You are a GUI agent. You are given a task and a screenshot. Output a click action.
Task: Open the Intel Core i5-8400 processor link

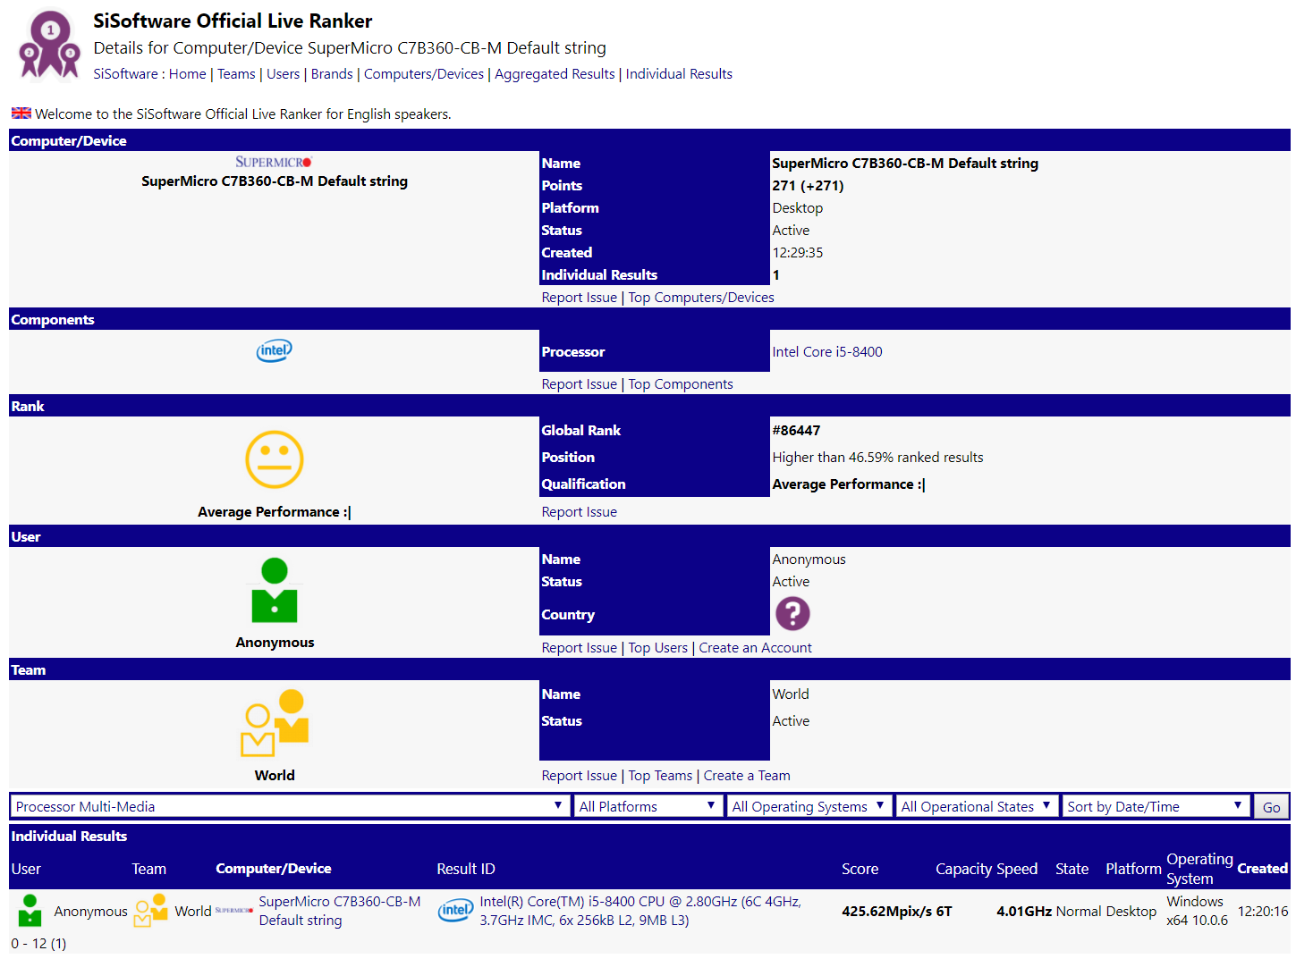pyautogui.click(x=826, y=351)
